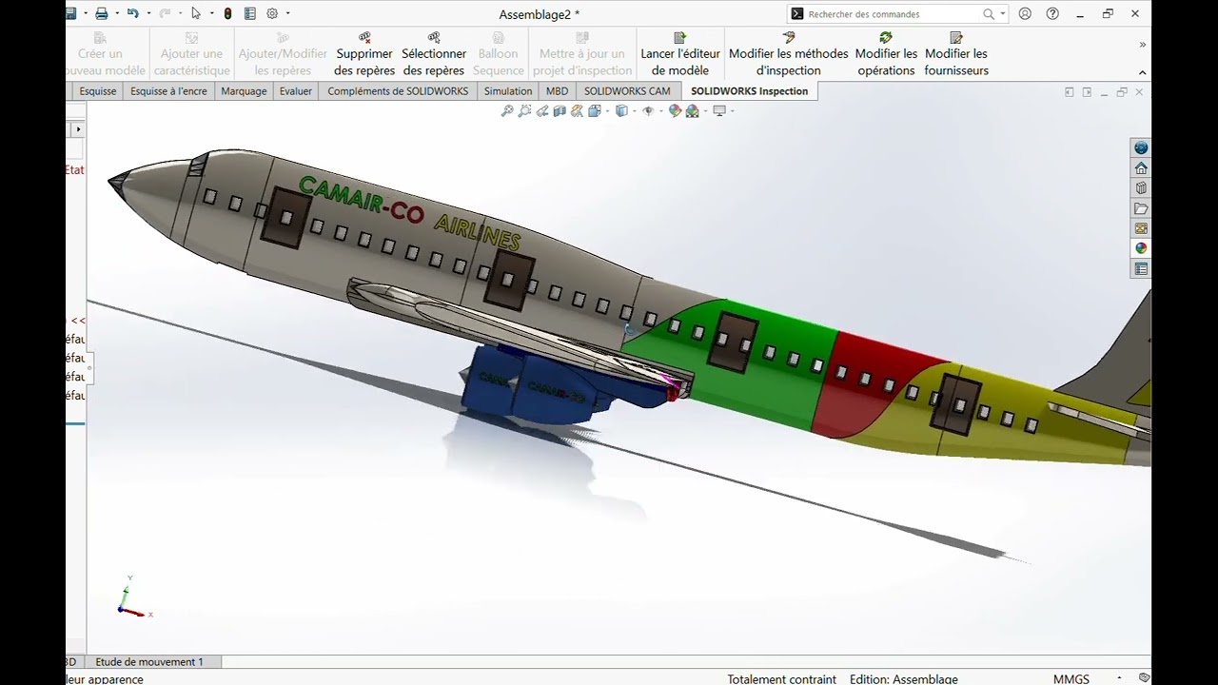Open the View Palette task pane icon
Image resolution: width=1218 pixels, height=685 pixels.
[x=1141, y=228]
